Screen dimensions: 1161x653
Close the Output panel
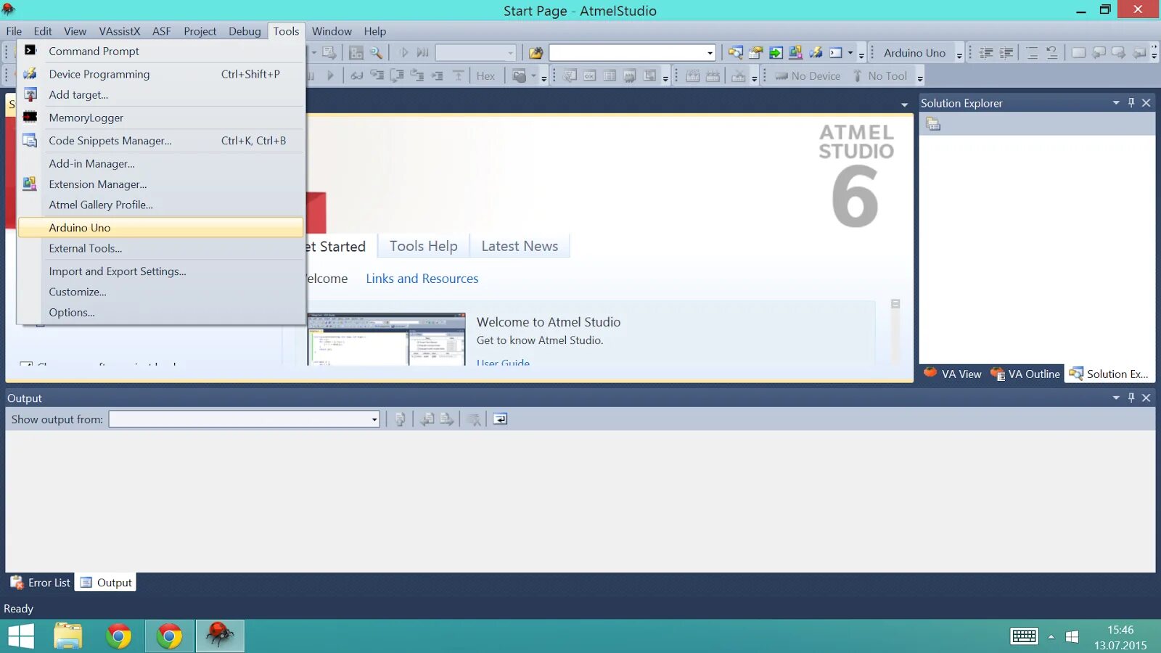(1146, 398)
